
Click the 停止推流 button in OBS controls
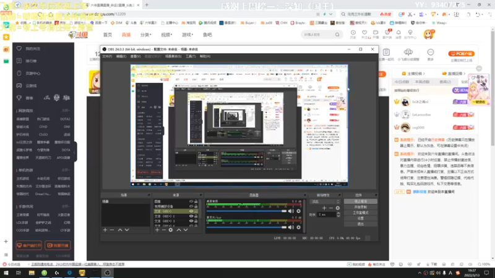tap(360, 201)
